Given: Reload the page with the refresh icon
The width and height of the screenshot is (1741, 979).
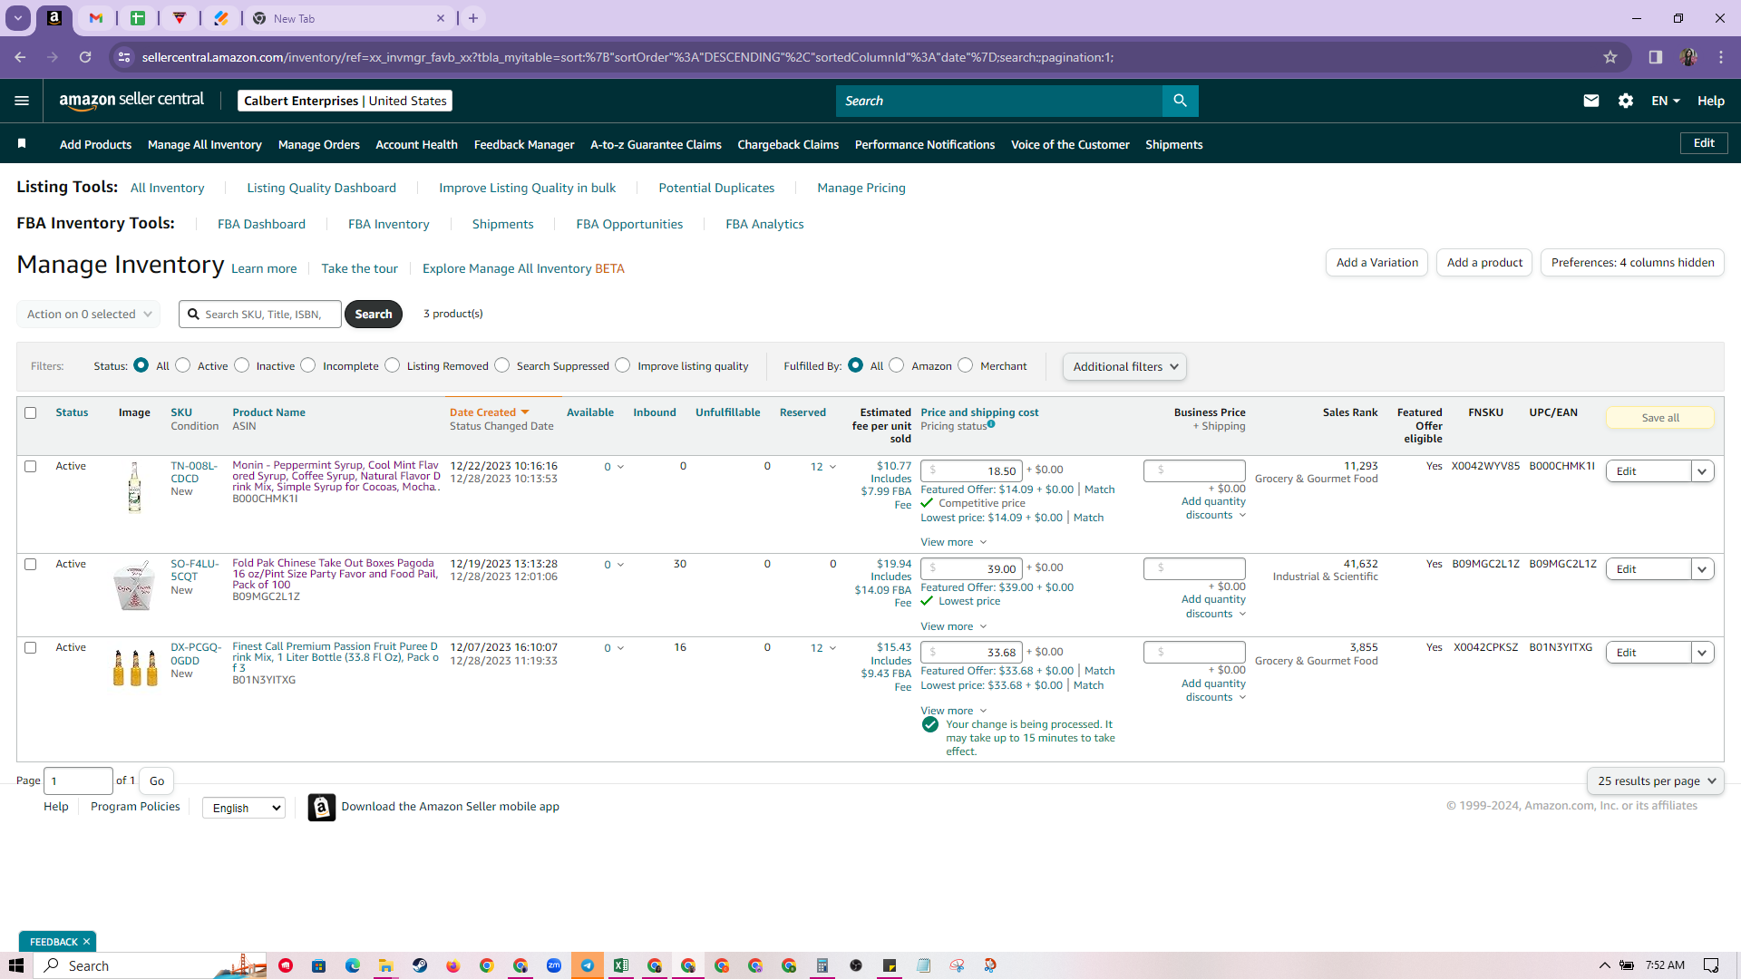Looking at the screenshot, I should coord(85,57).
